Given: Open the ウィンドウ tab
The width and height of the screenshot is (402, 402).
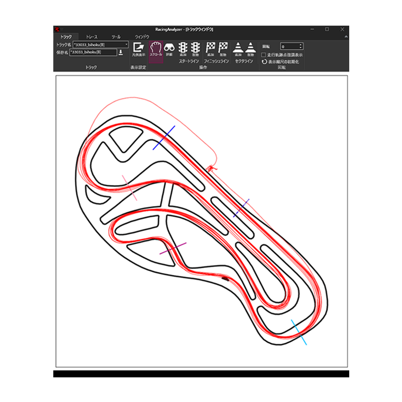Looking at the screenshot, I should [142, 37].
